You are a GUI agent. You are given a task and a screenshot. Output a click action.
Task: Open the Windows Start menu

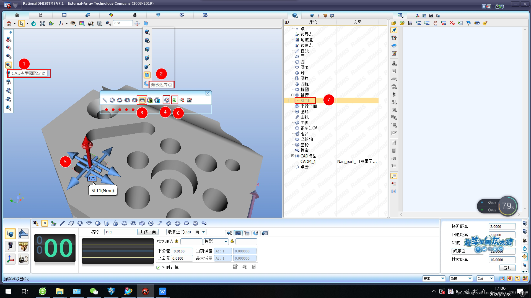point(8,291)
